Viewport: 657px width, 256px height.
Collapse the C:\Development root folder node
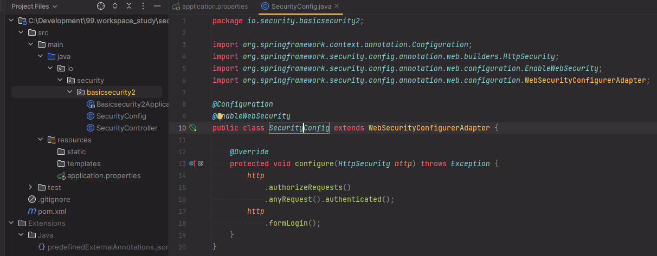(x=12, y=21)
